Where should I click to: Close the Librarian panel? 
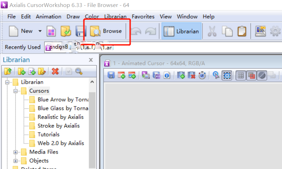(91, 60)
